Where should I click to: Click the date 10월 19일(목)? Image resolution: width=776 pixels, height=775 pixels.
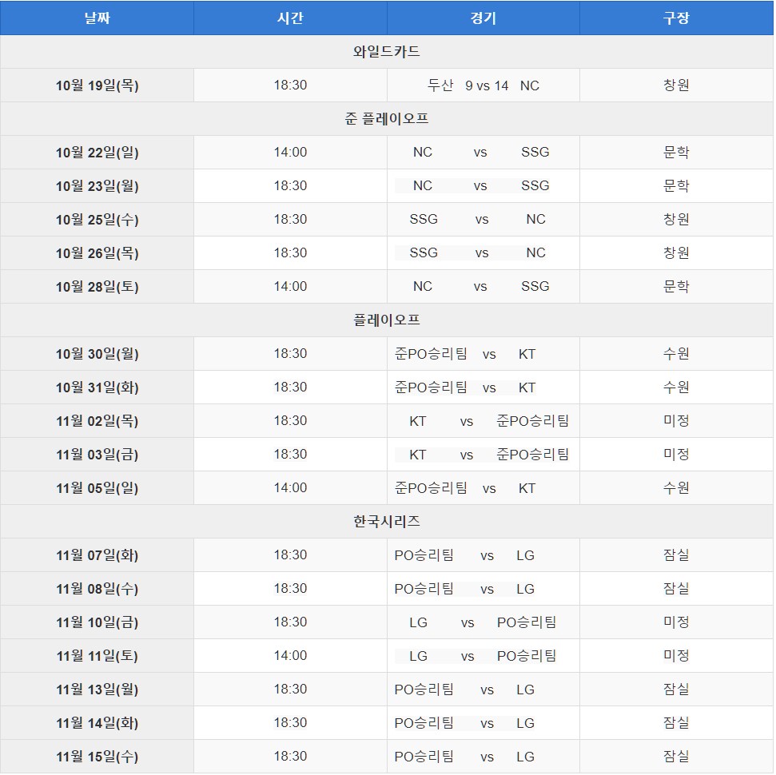pyautogui.click(x=97, y=85)
